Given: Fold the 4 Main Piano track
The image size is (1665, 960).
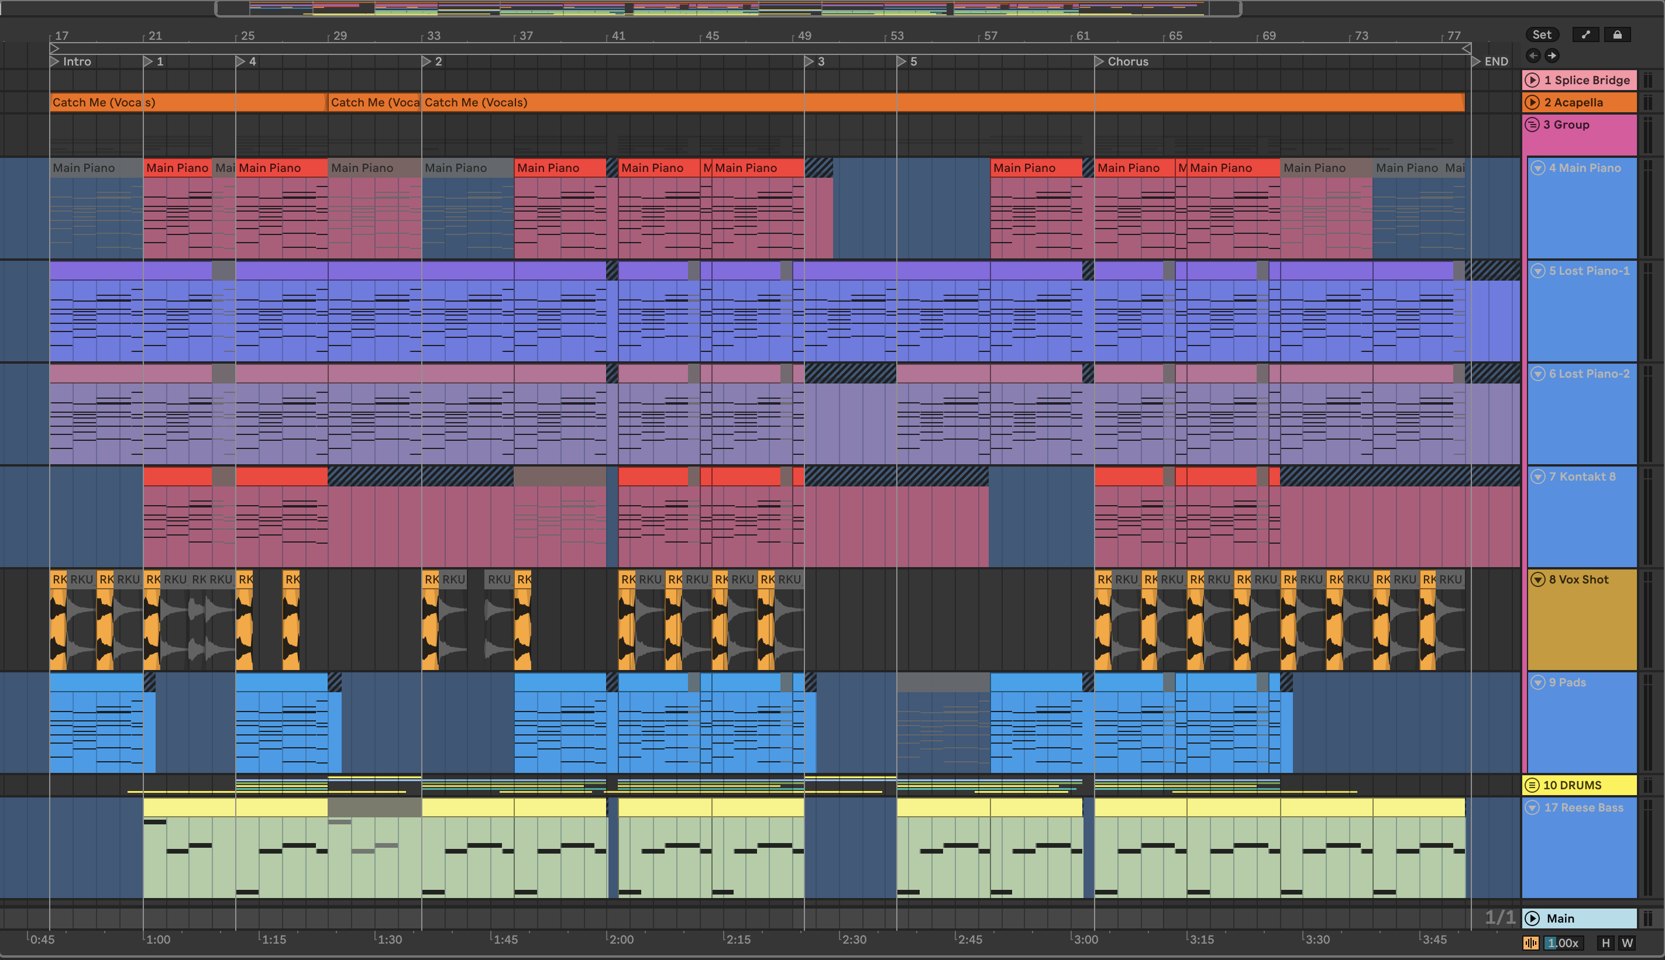Looking at the screenshot, I should pos(1537,168).
